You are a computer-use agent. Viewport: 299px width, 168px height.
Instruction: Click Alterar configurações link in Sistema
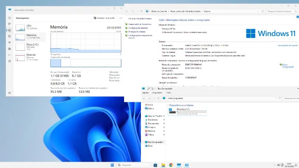point(288,66)
